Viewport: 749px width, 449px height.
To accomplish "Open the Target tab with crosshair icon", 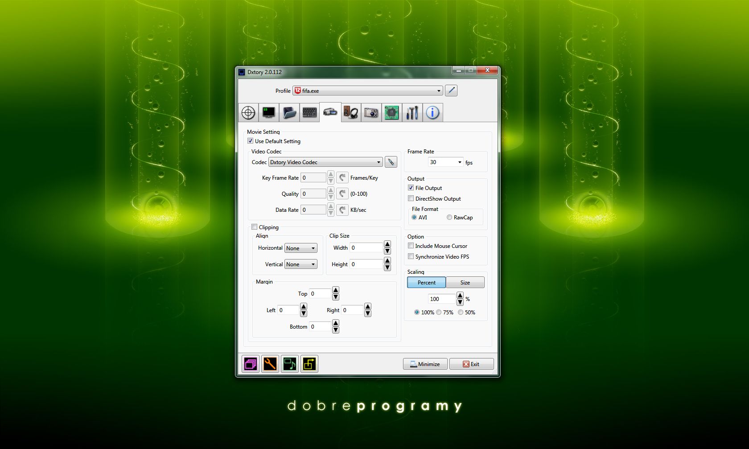I will click(x=248, y=112).
